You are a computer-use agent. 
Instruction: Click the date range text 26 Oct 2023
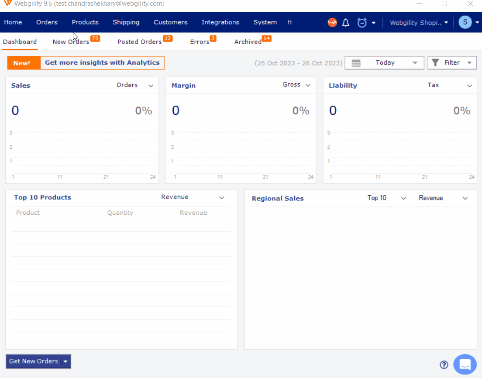[298, 63]
